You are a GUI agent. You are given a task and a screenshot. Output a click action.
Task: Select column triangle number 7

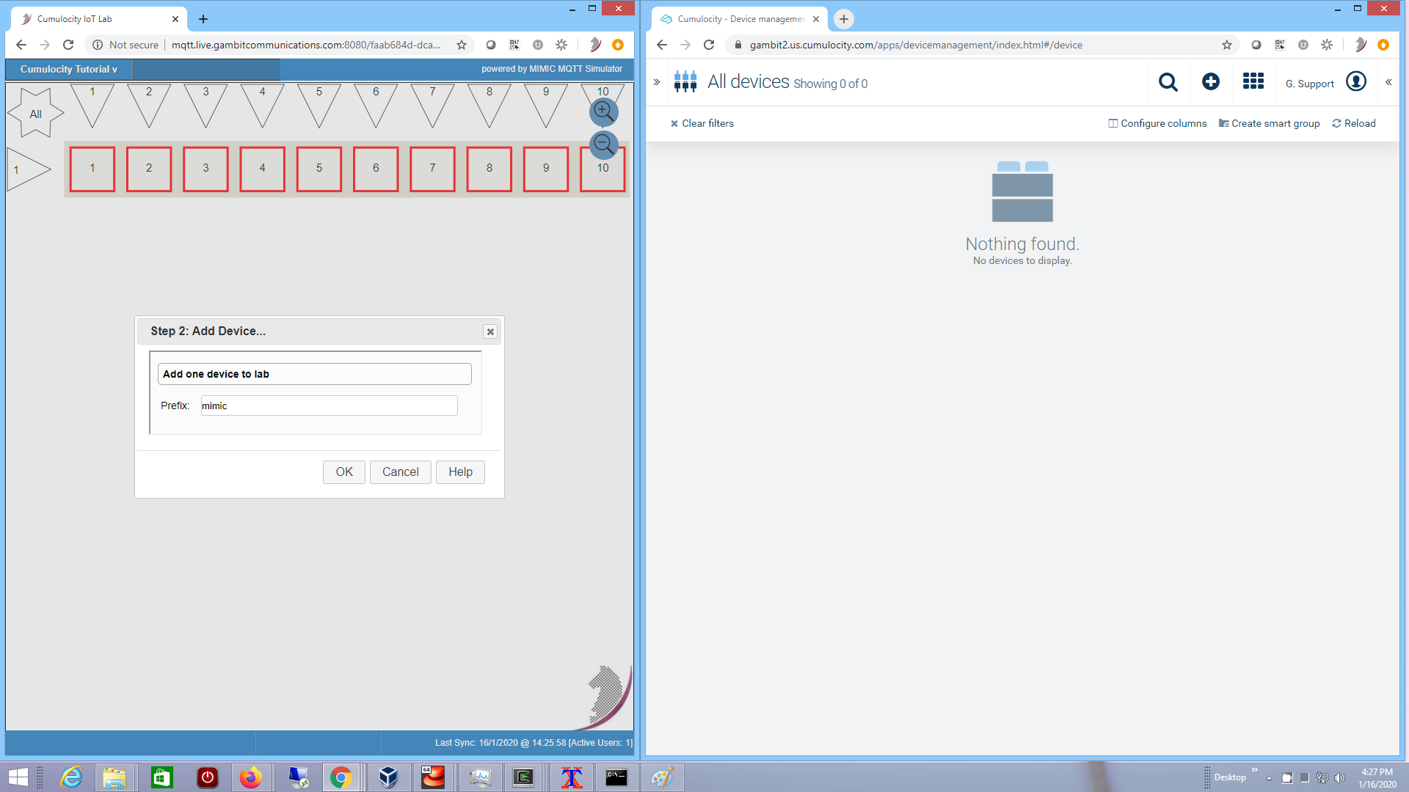432,104
